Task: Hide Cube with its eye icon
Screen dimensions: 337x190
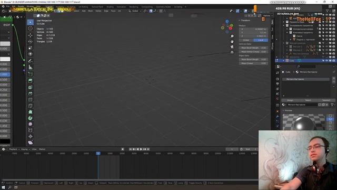Action: [326, 61]
